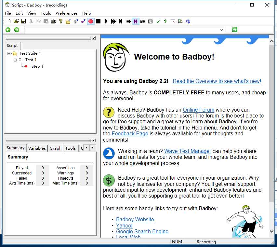Select Step 1 in the script tree

(x=37, y=66)
